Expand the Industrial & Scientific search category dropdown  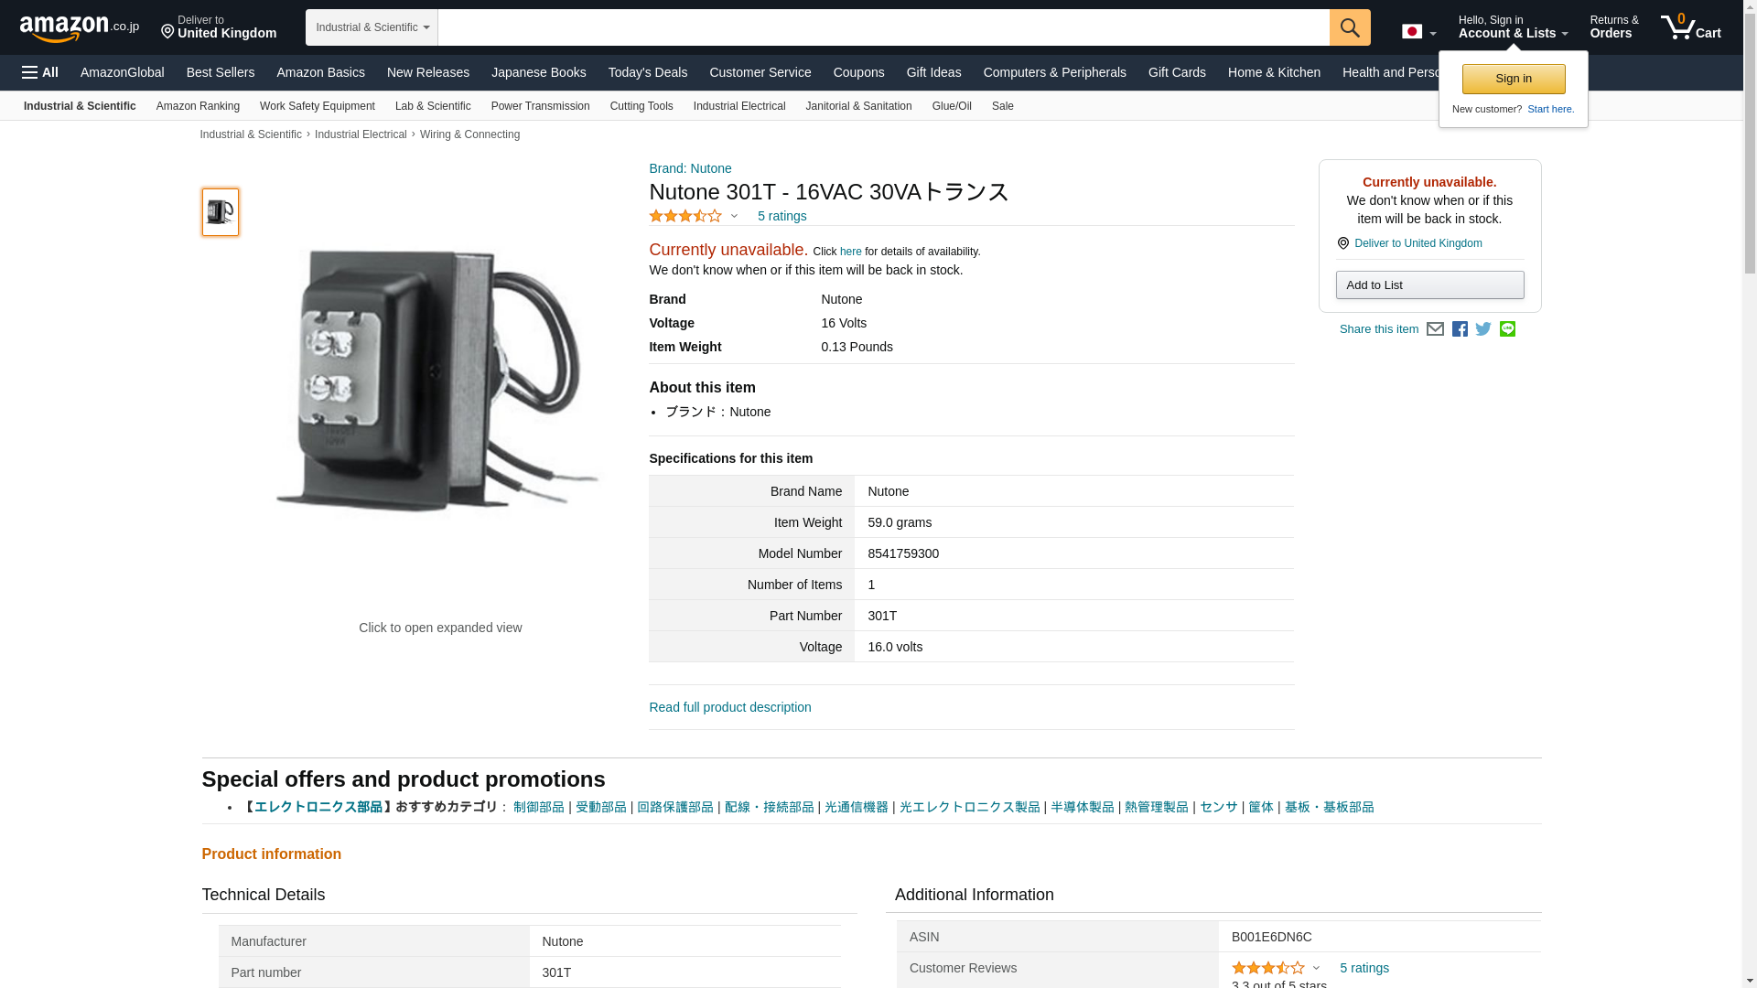pos(372,27)
